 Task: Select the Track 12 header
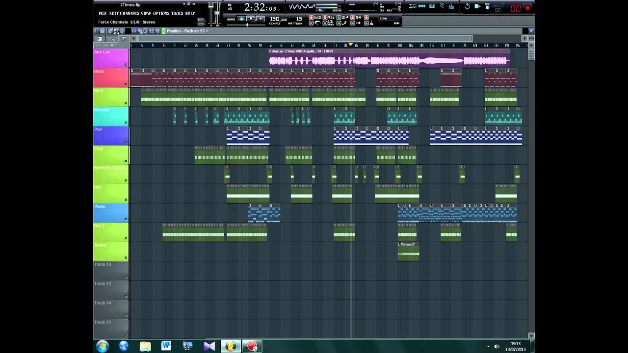[111, 271]
